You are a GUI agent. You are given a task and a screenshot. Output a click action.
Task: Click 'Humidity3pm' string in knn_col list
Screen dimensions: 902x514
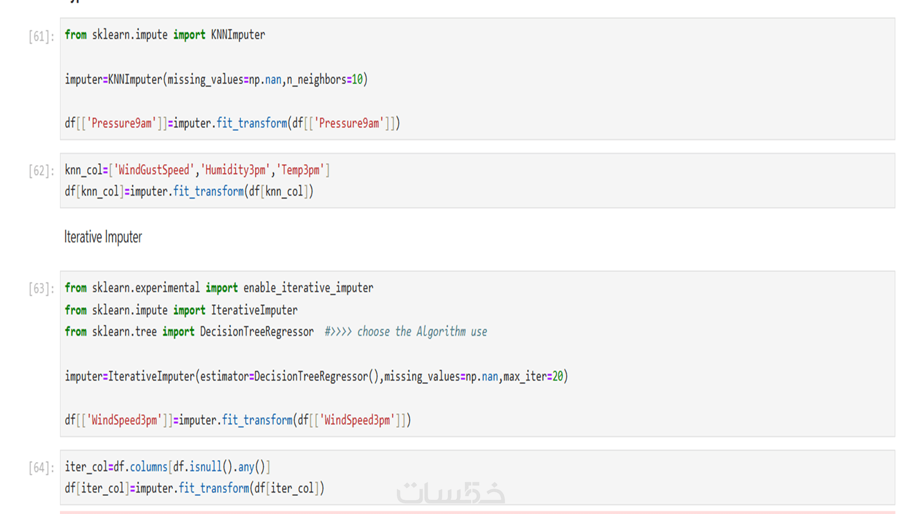pos(235,170)
